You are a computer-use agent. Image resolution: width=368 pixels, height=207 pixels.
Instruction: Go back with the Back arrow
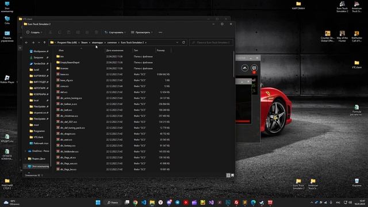point(26,43)
